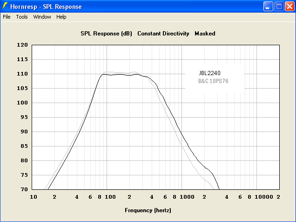Open the File menu
The image size is (296, 222).
click(x=7, y=17)
